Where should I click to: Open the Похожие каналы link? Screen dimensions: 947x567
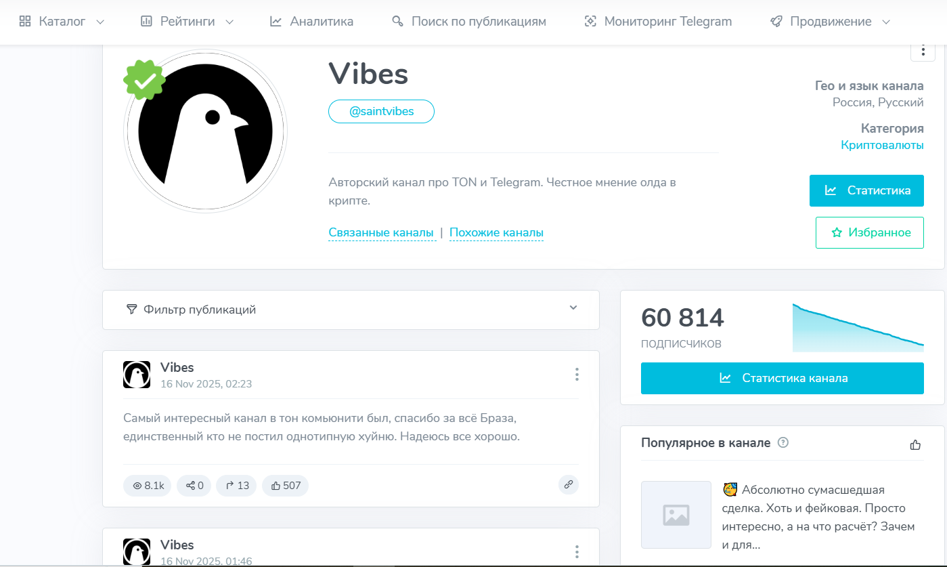(496, 233)
